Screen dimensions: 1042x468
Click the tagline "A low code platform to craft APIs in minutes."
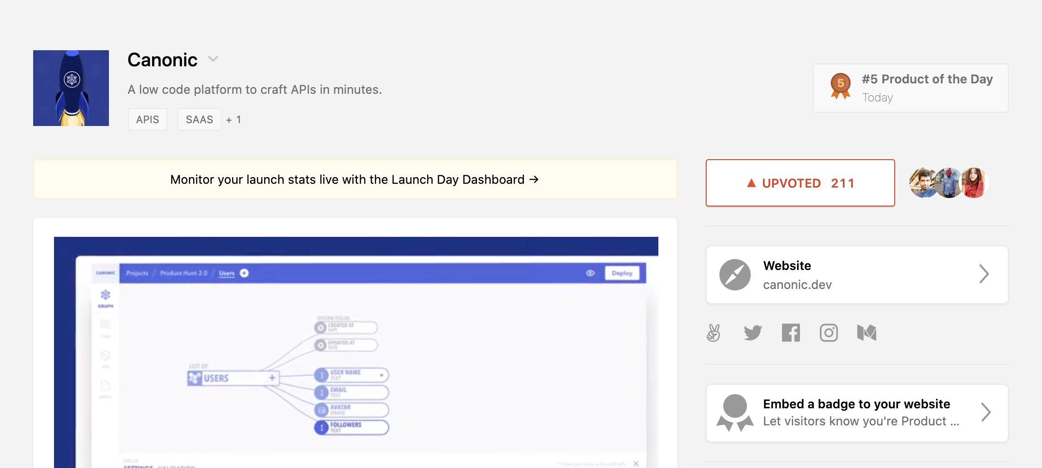pos(255,90)
